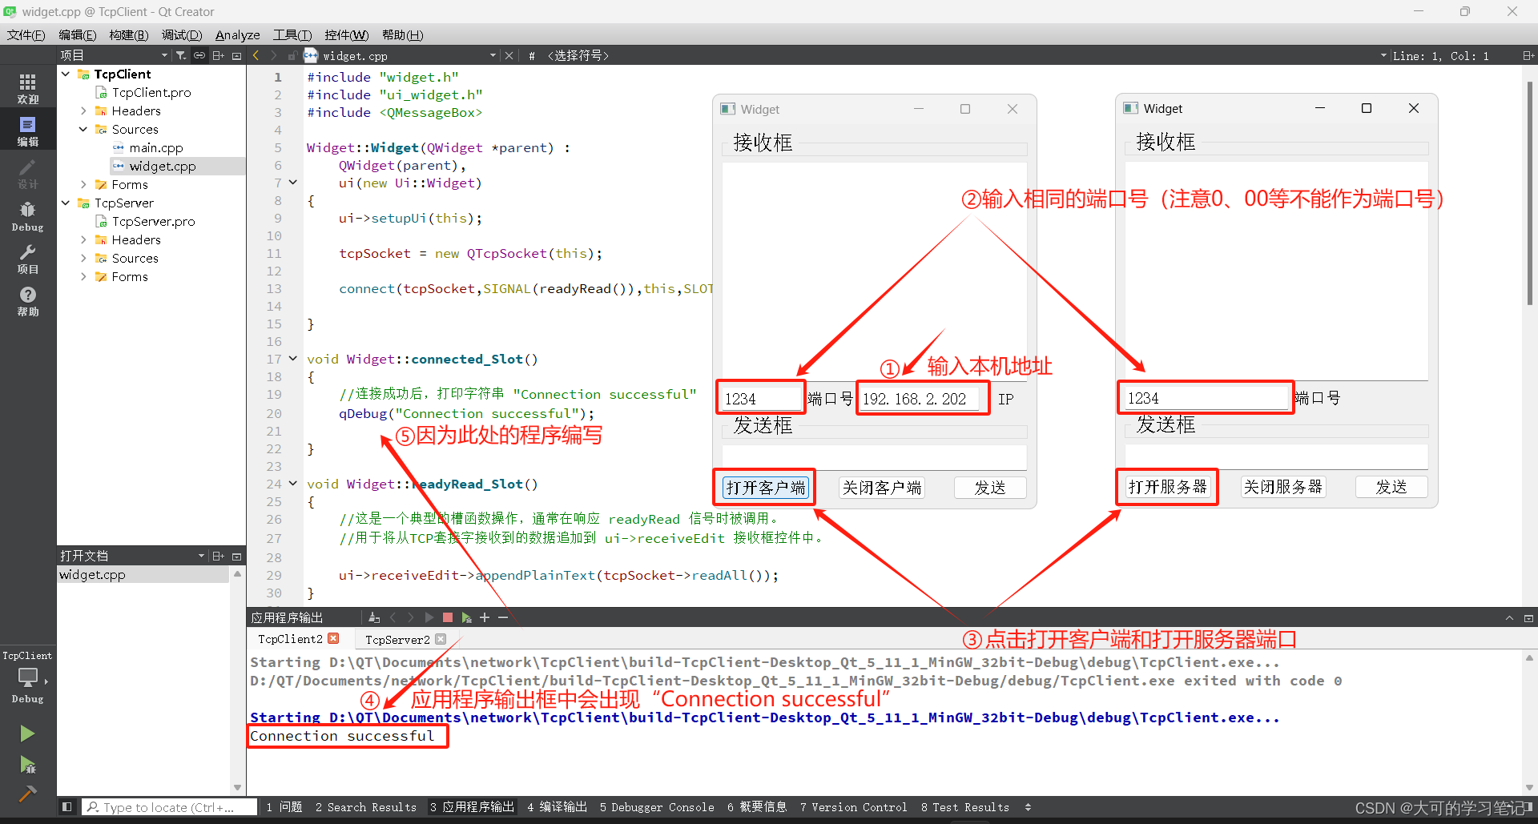Clear application output with the broom icon

pos(373,617)
